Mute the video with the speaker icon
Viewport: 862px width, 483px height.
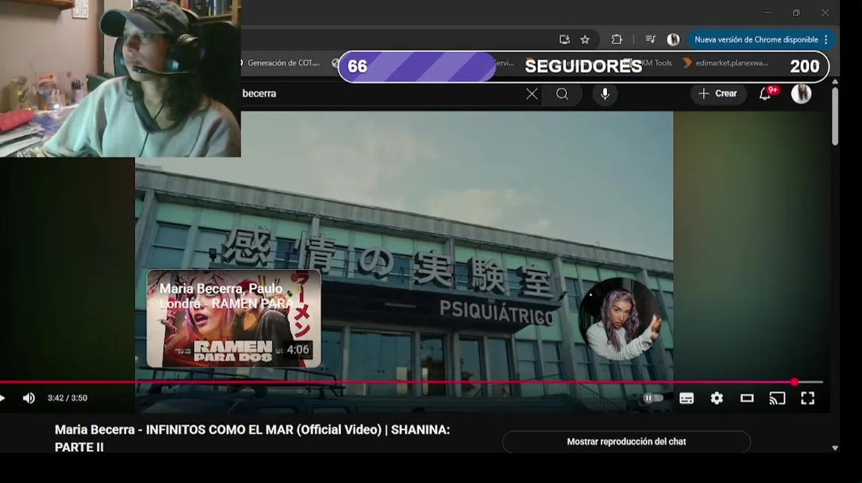(28, 398)
